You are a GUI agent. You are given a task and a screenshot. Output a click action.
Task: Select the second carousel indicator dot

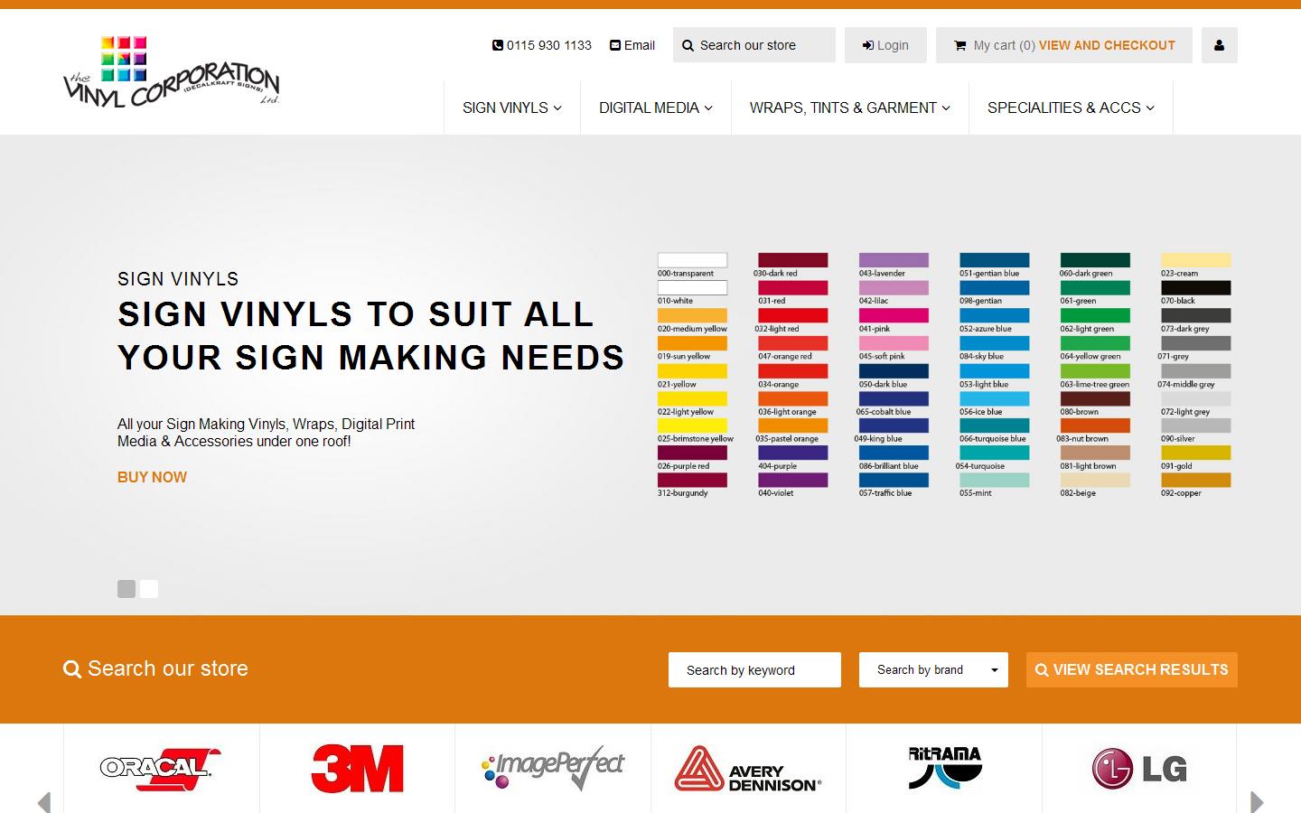(149, 589)
